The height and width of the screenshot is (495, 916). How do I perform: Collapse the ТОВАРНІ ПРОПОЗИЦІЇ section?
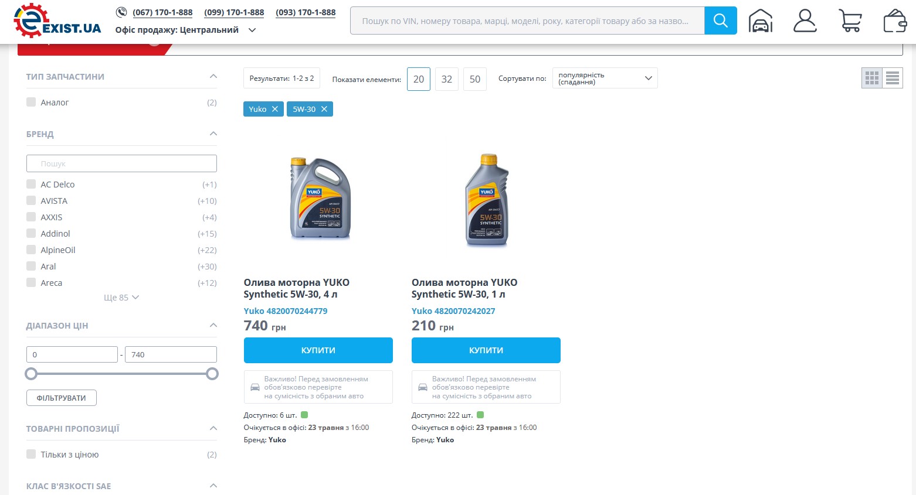213,428
